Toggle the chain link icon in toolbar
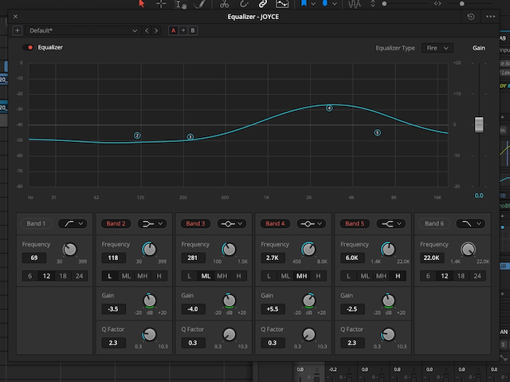Viewport: 510px width, 382px height. [262, 4]
